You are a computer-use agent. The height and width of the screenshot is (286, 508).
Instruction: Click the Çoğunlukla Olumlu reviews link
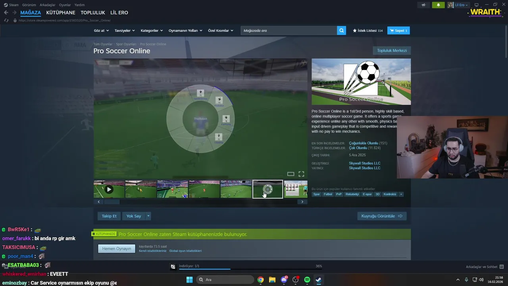coord(363,143)
